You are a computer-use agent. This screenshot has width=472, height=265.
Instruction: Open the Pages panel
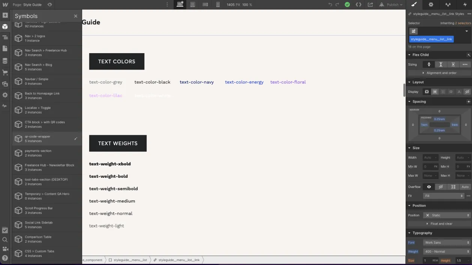[x=5, y=49]
